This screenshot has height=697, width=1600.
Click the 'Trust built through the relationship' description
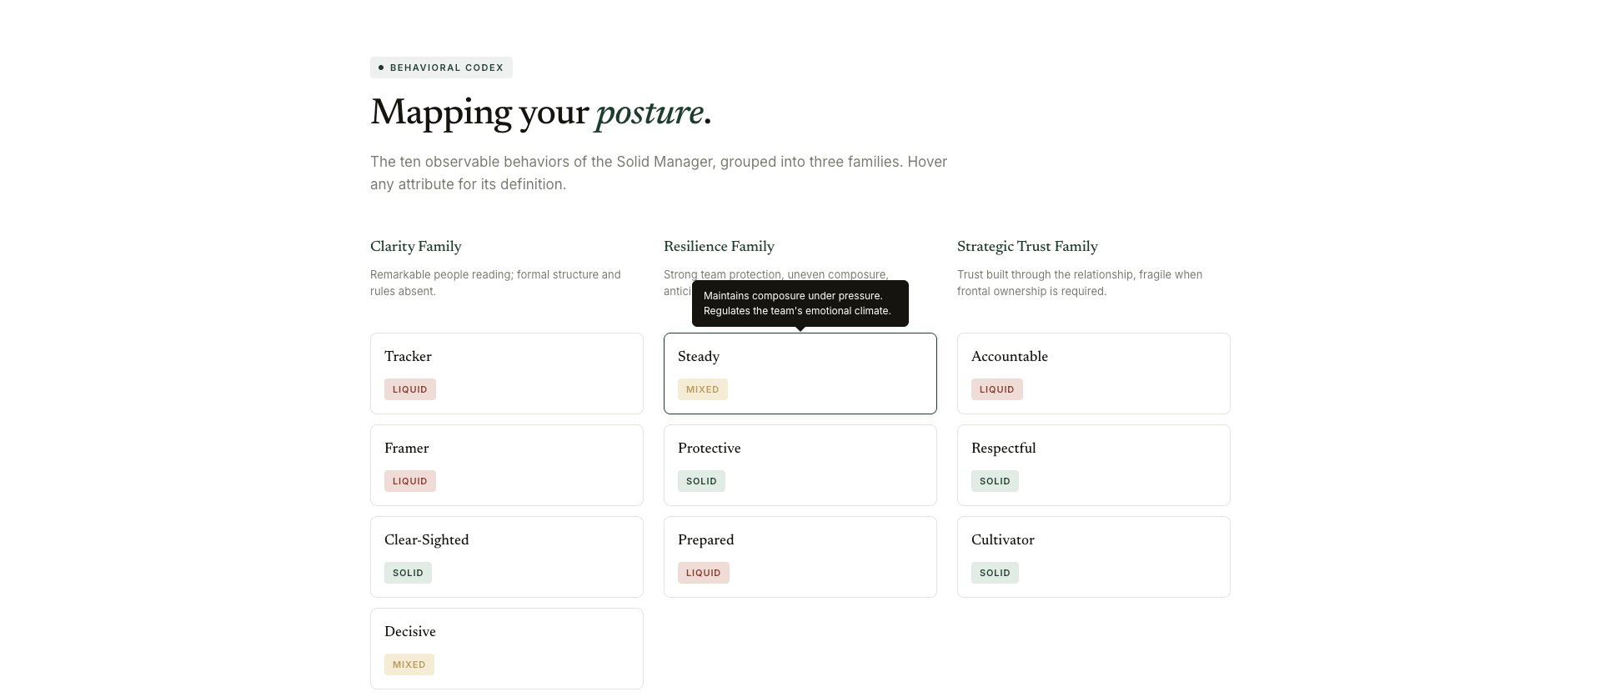1080,283
